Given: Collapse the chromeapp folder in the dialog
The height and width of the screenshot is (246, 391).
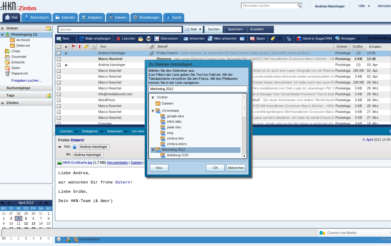Looking at the screenshot, I should (153, 111).
